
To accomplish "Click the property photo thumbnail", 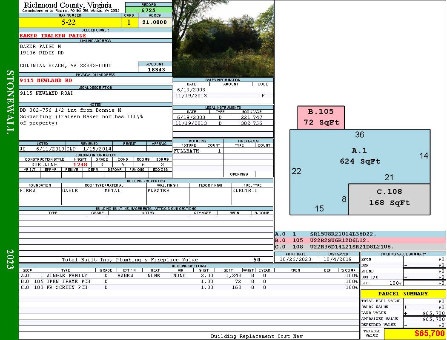I will tap(223, 38).
